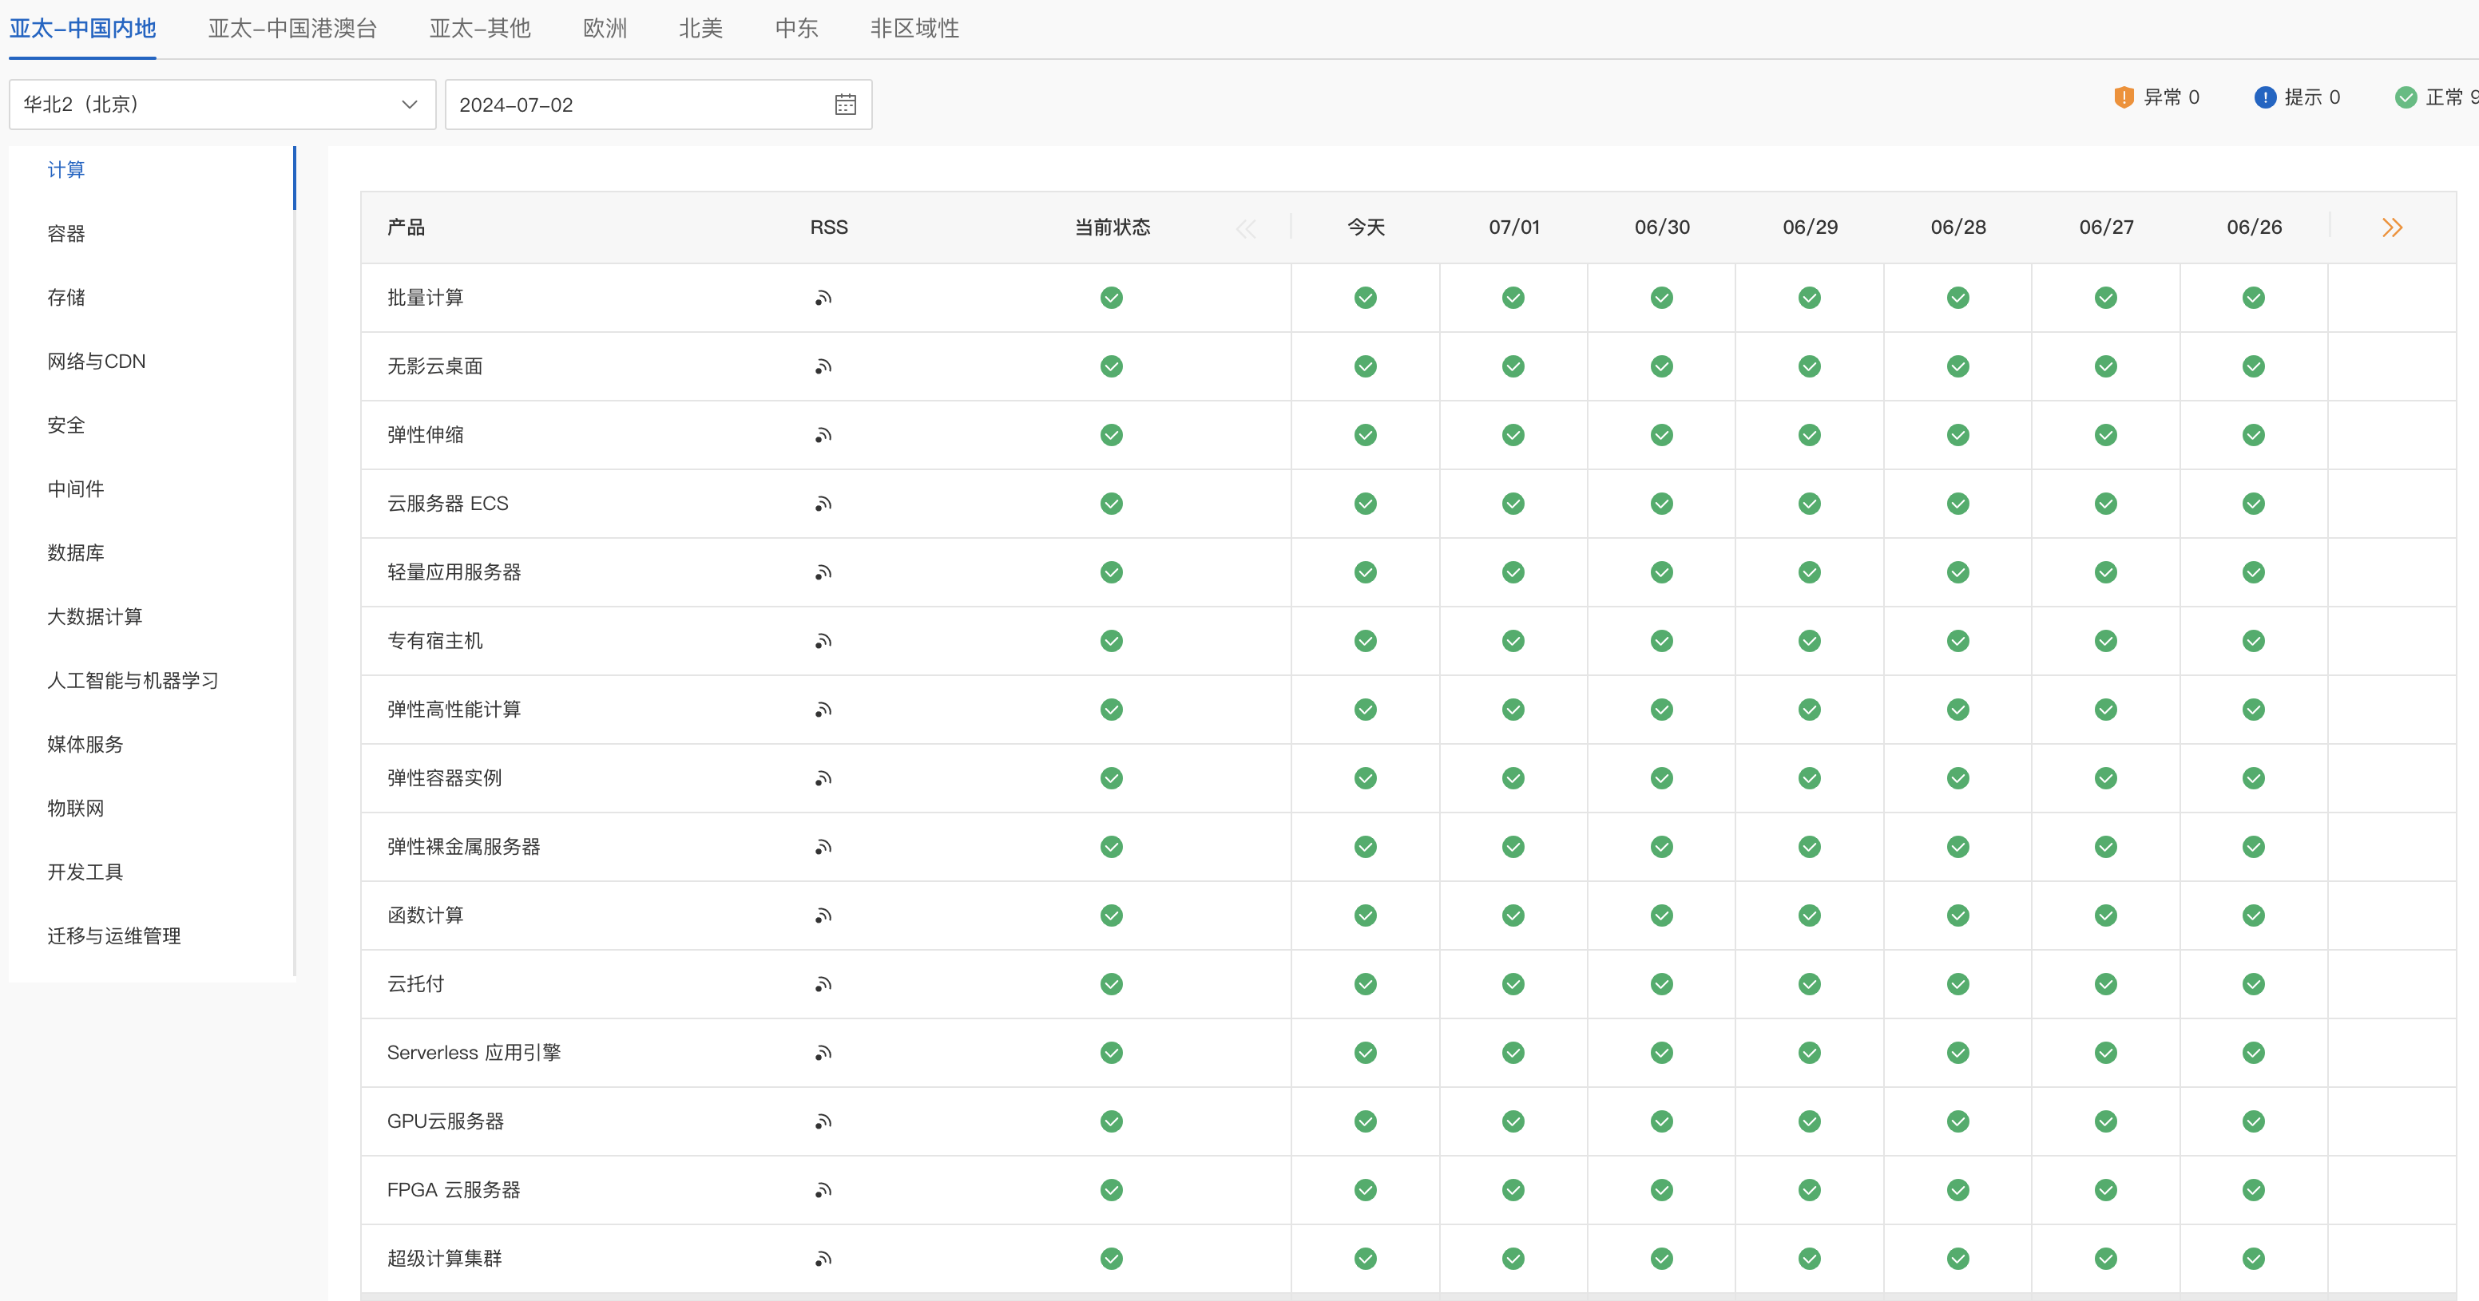Click the RSS feed icon for 云服务器 ECS
Screen dimensions: 2479x1301
(823, 504)
